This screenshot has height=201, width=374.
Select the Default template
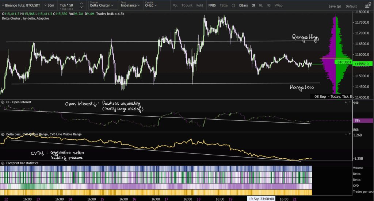click(x=351, y=7)
